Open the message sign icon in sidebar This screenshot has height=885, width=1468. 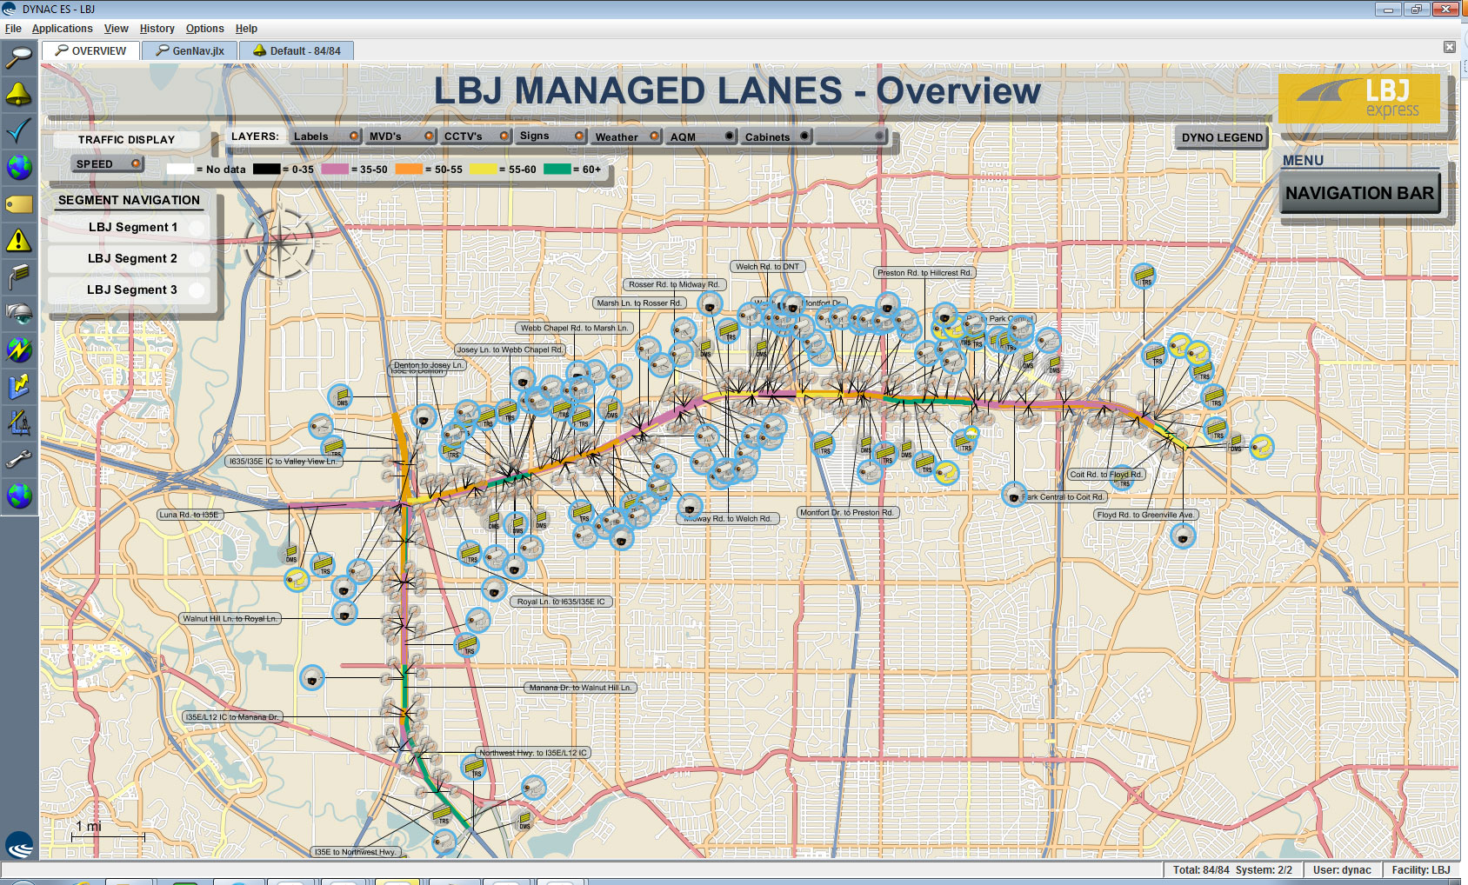pos(19,276)
